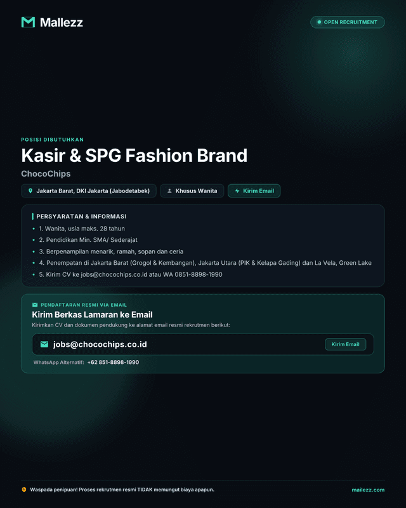Click the green dot in Open Recruitment badge
This screenshot has width=406, height=508.
click(x=319, y=22)
